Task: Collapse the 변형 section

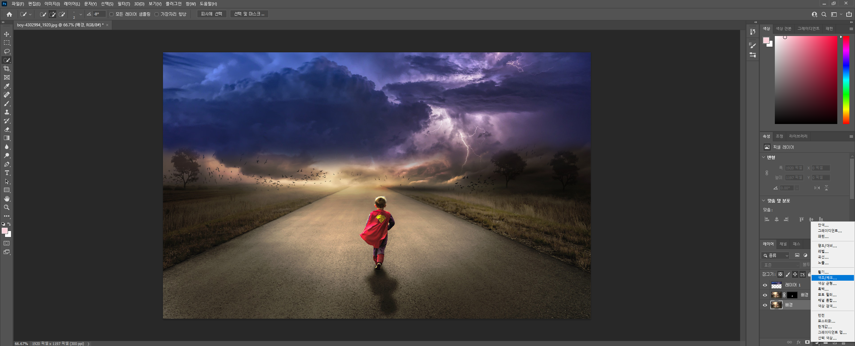Action: 763,157
